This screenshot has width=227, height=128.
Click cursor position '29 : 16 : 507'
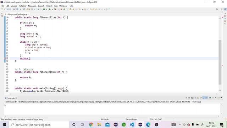tap(156, 119)
